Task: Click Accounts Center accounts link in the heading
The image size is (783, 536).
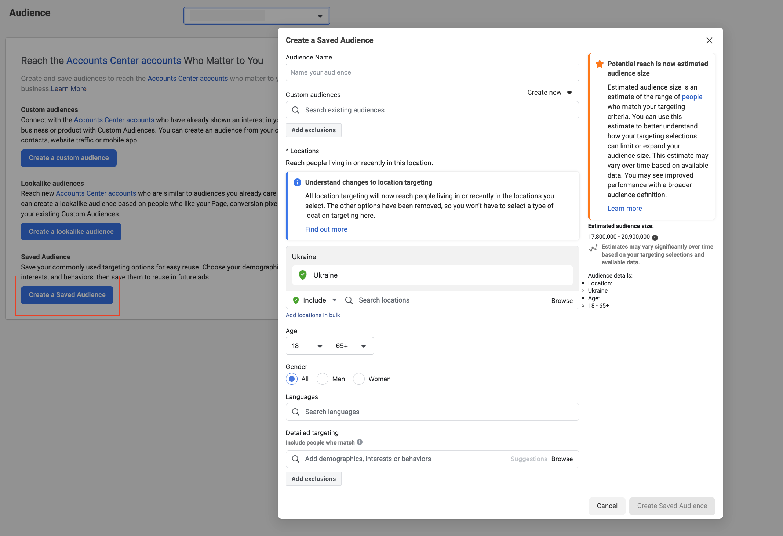Action: 124,61
